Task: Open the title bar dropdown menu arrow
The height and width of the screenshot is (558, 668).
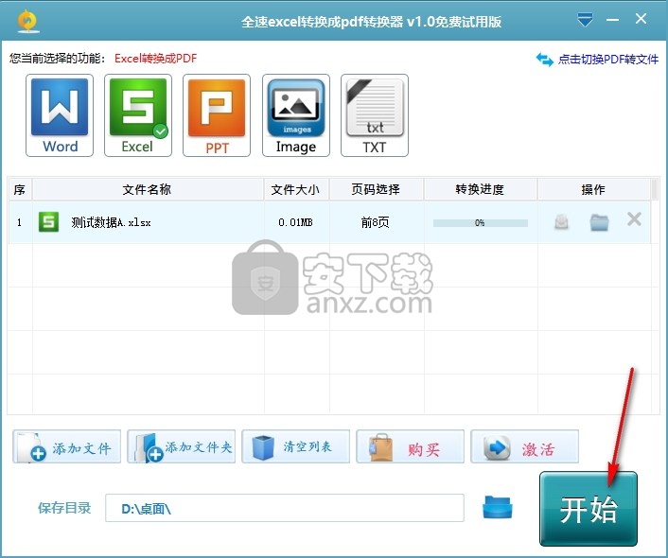Action: [585, 20]
